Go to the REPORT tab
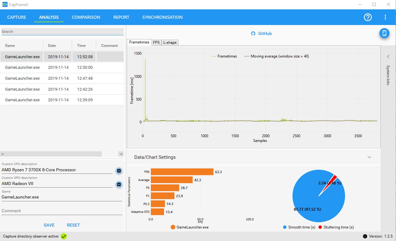Viewport: 396px width, 241px height. (121, 17)
